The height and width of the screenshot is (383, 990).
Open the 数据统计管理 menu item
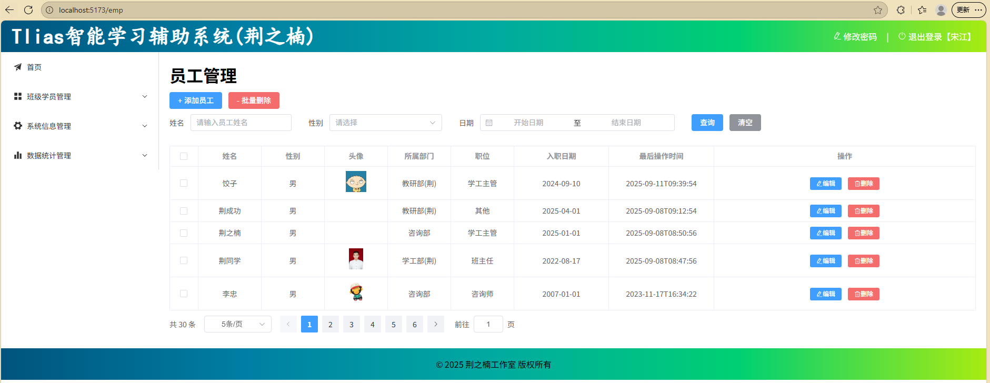point(49,155)
